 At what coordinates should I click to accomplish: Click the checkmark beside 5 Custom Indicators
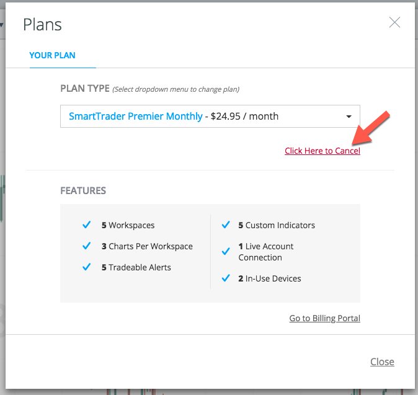[226, 224]
